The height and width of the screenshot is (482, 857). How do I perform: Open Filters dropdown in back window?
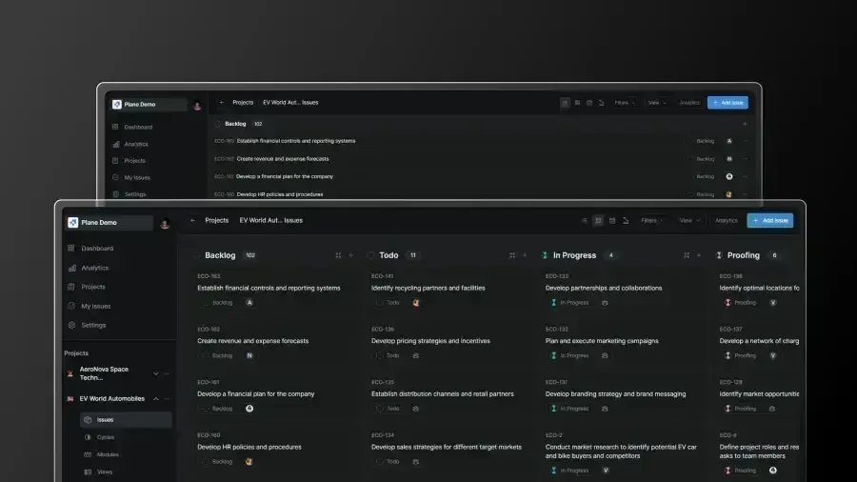[625, 103]
